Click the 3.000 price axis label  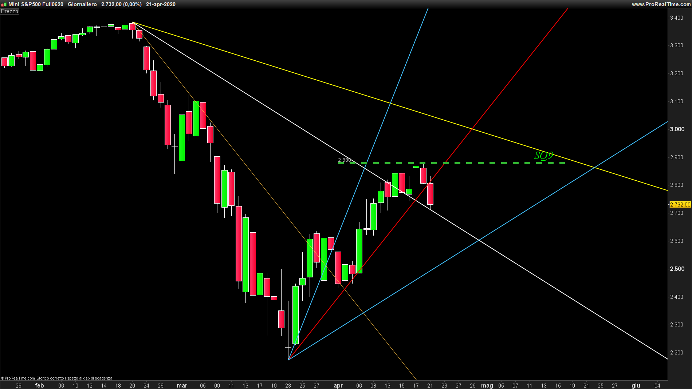677,129
